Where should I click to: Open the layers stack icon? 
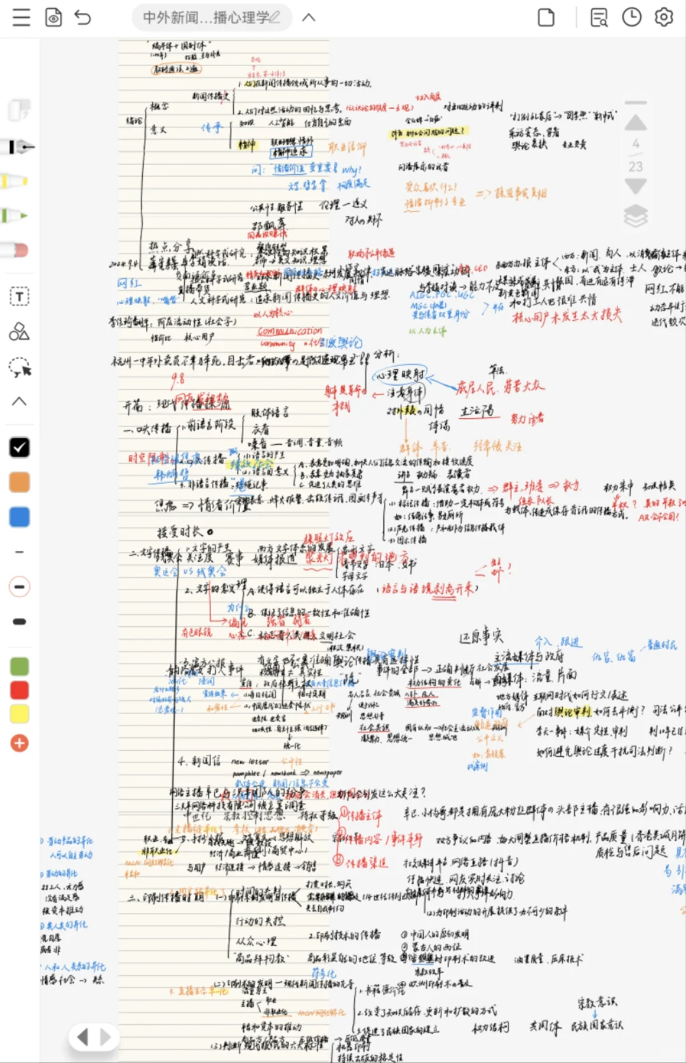point(636,216)
